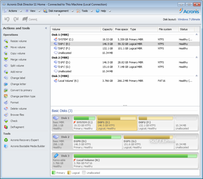Image resolution: width=203 pixels, height=179 pixels.
Task: Click the Copy volume icon
Action: click(x=6, y=53)
